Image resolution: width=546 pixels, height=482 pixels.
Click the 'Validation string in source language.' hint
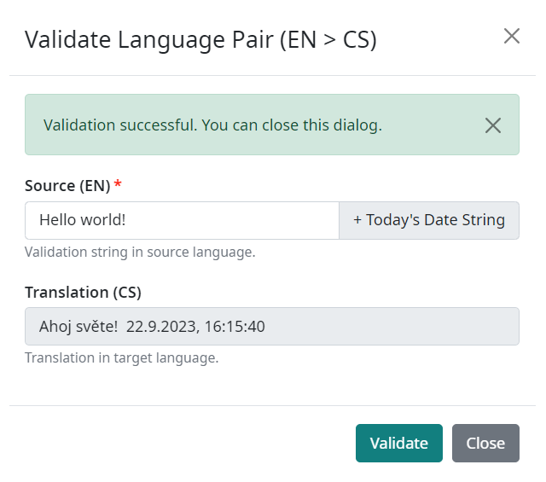pyautogui.click(x=140, y=252)
